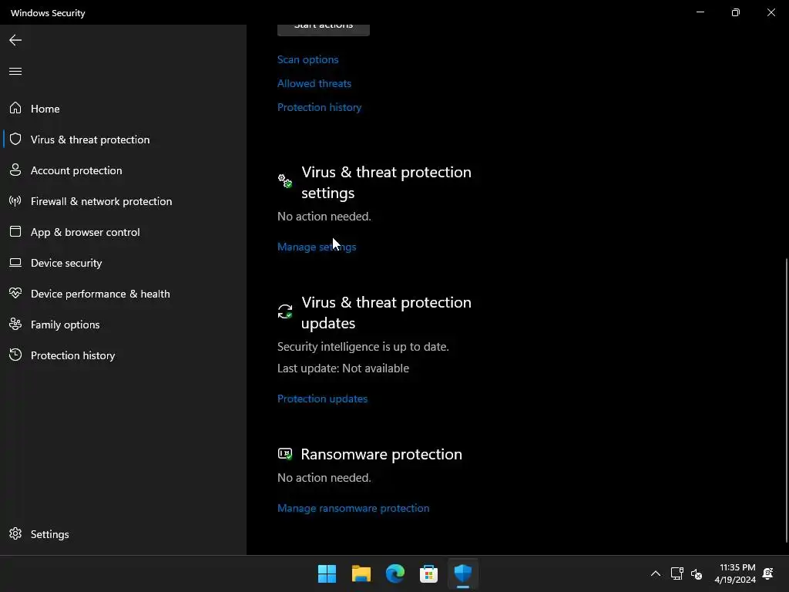Click the Ransomware protection icon

pyautogui.click(x=285, y=454)
